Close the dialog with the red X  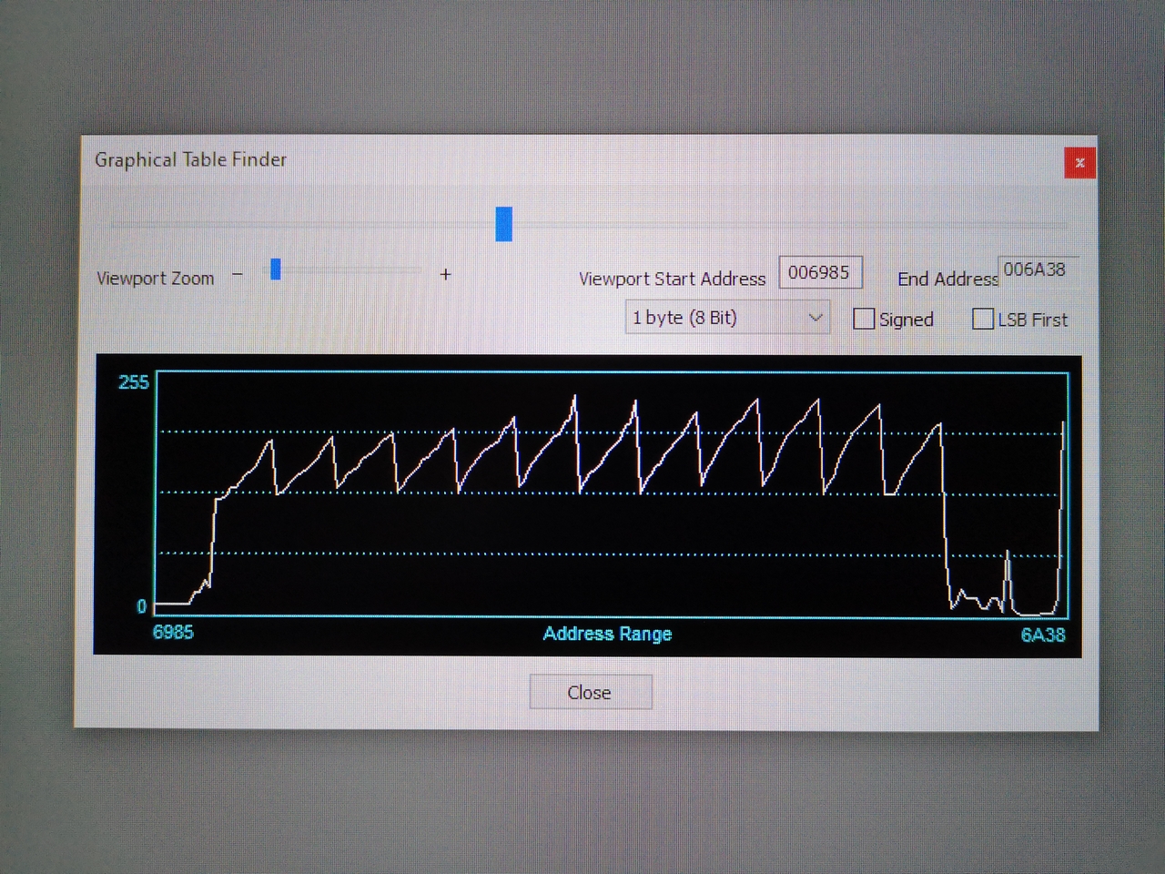click(1079, 163)
